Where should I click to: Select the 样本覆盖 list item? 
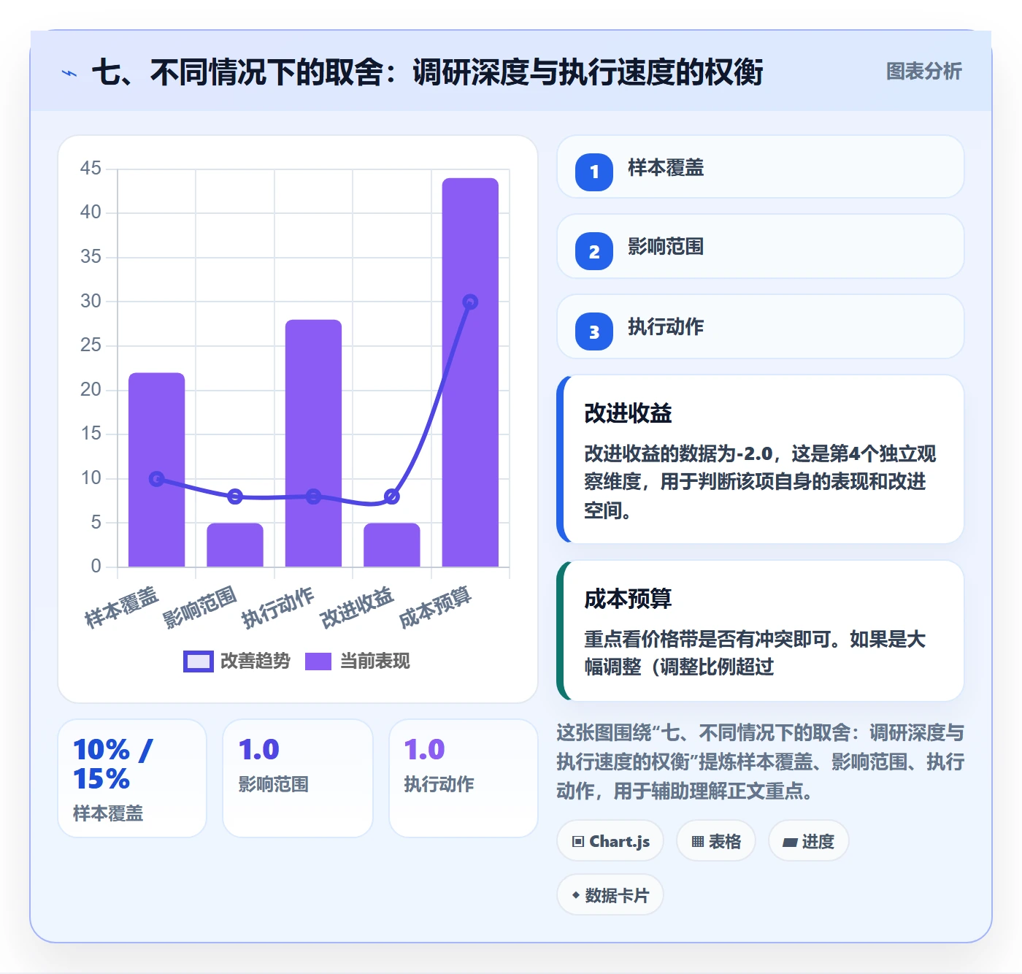(x=760, y=167)
